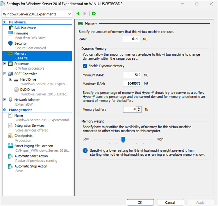Image resolution: width=218 pixels, height=206 pixels.
Task: Click the Maximum RAM input field
Action: pyautogui.click(x=132, y=84)
